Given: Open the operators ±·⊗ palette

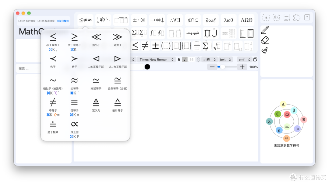Looking at the screenshot, I should (x=139, y=20).
